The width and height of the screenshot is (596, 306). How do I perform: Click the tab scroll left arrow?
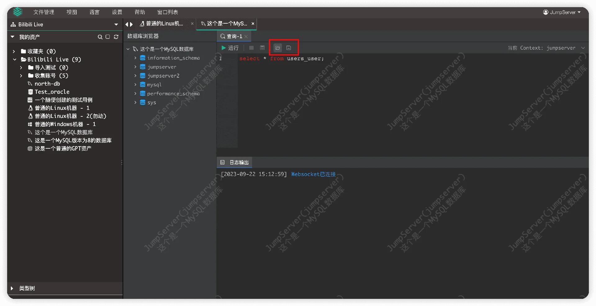click(x=127, y=24)
